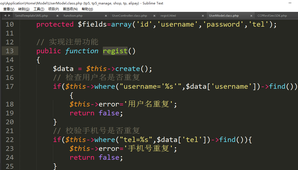The height and width of the screenshot is (170, 298).
Task: Open the 项目(P) menu
Action: (53, 9)
